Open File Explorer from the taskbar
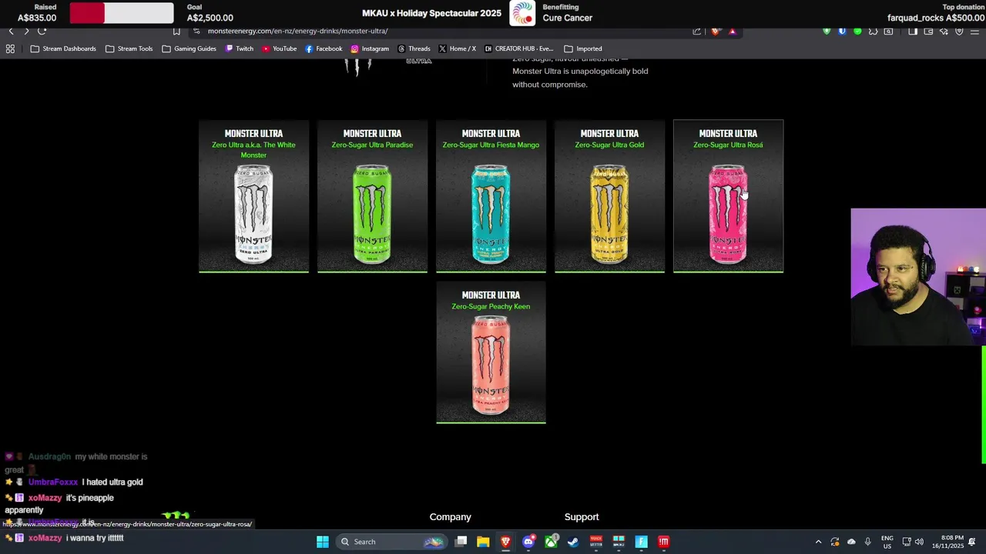The image size is (986, 554). tap(483, 542)
